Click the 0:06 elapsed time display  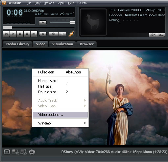[14, 12]
